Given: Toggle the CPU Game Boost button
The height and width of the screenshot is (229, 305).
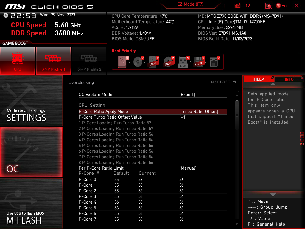Looking at the screenshot, I should [x=18, y=61].
